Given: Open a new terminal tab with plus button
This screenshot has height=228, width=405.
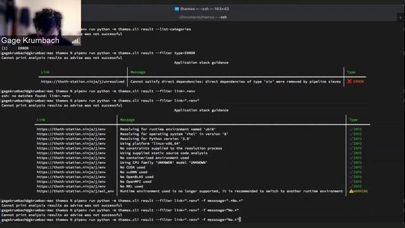Looking at the screenshot, I should pos(401,17).
